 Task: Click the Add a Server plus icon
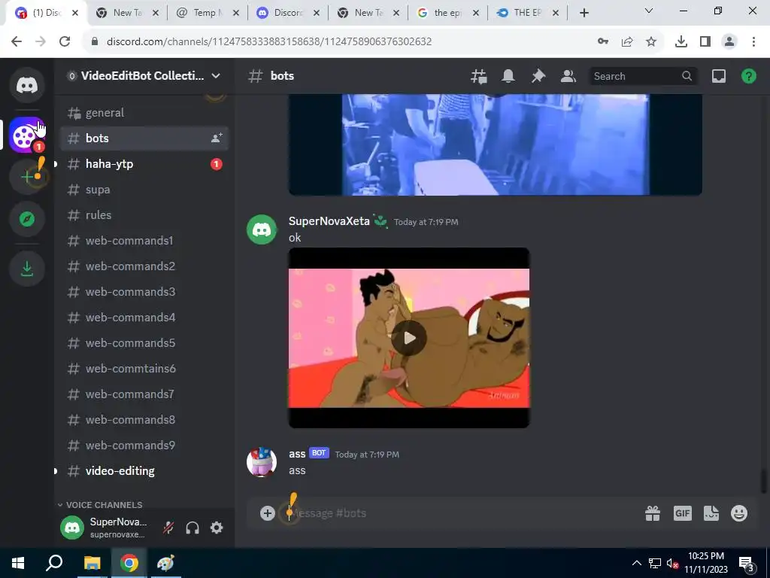[27, 177]
